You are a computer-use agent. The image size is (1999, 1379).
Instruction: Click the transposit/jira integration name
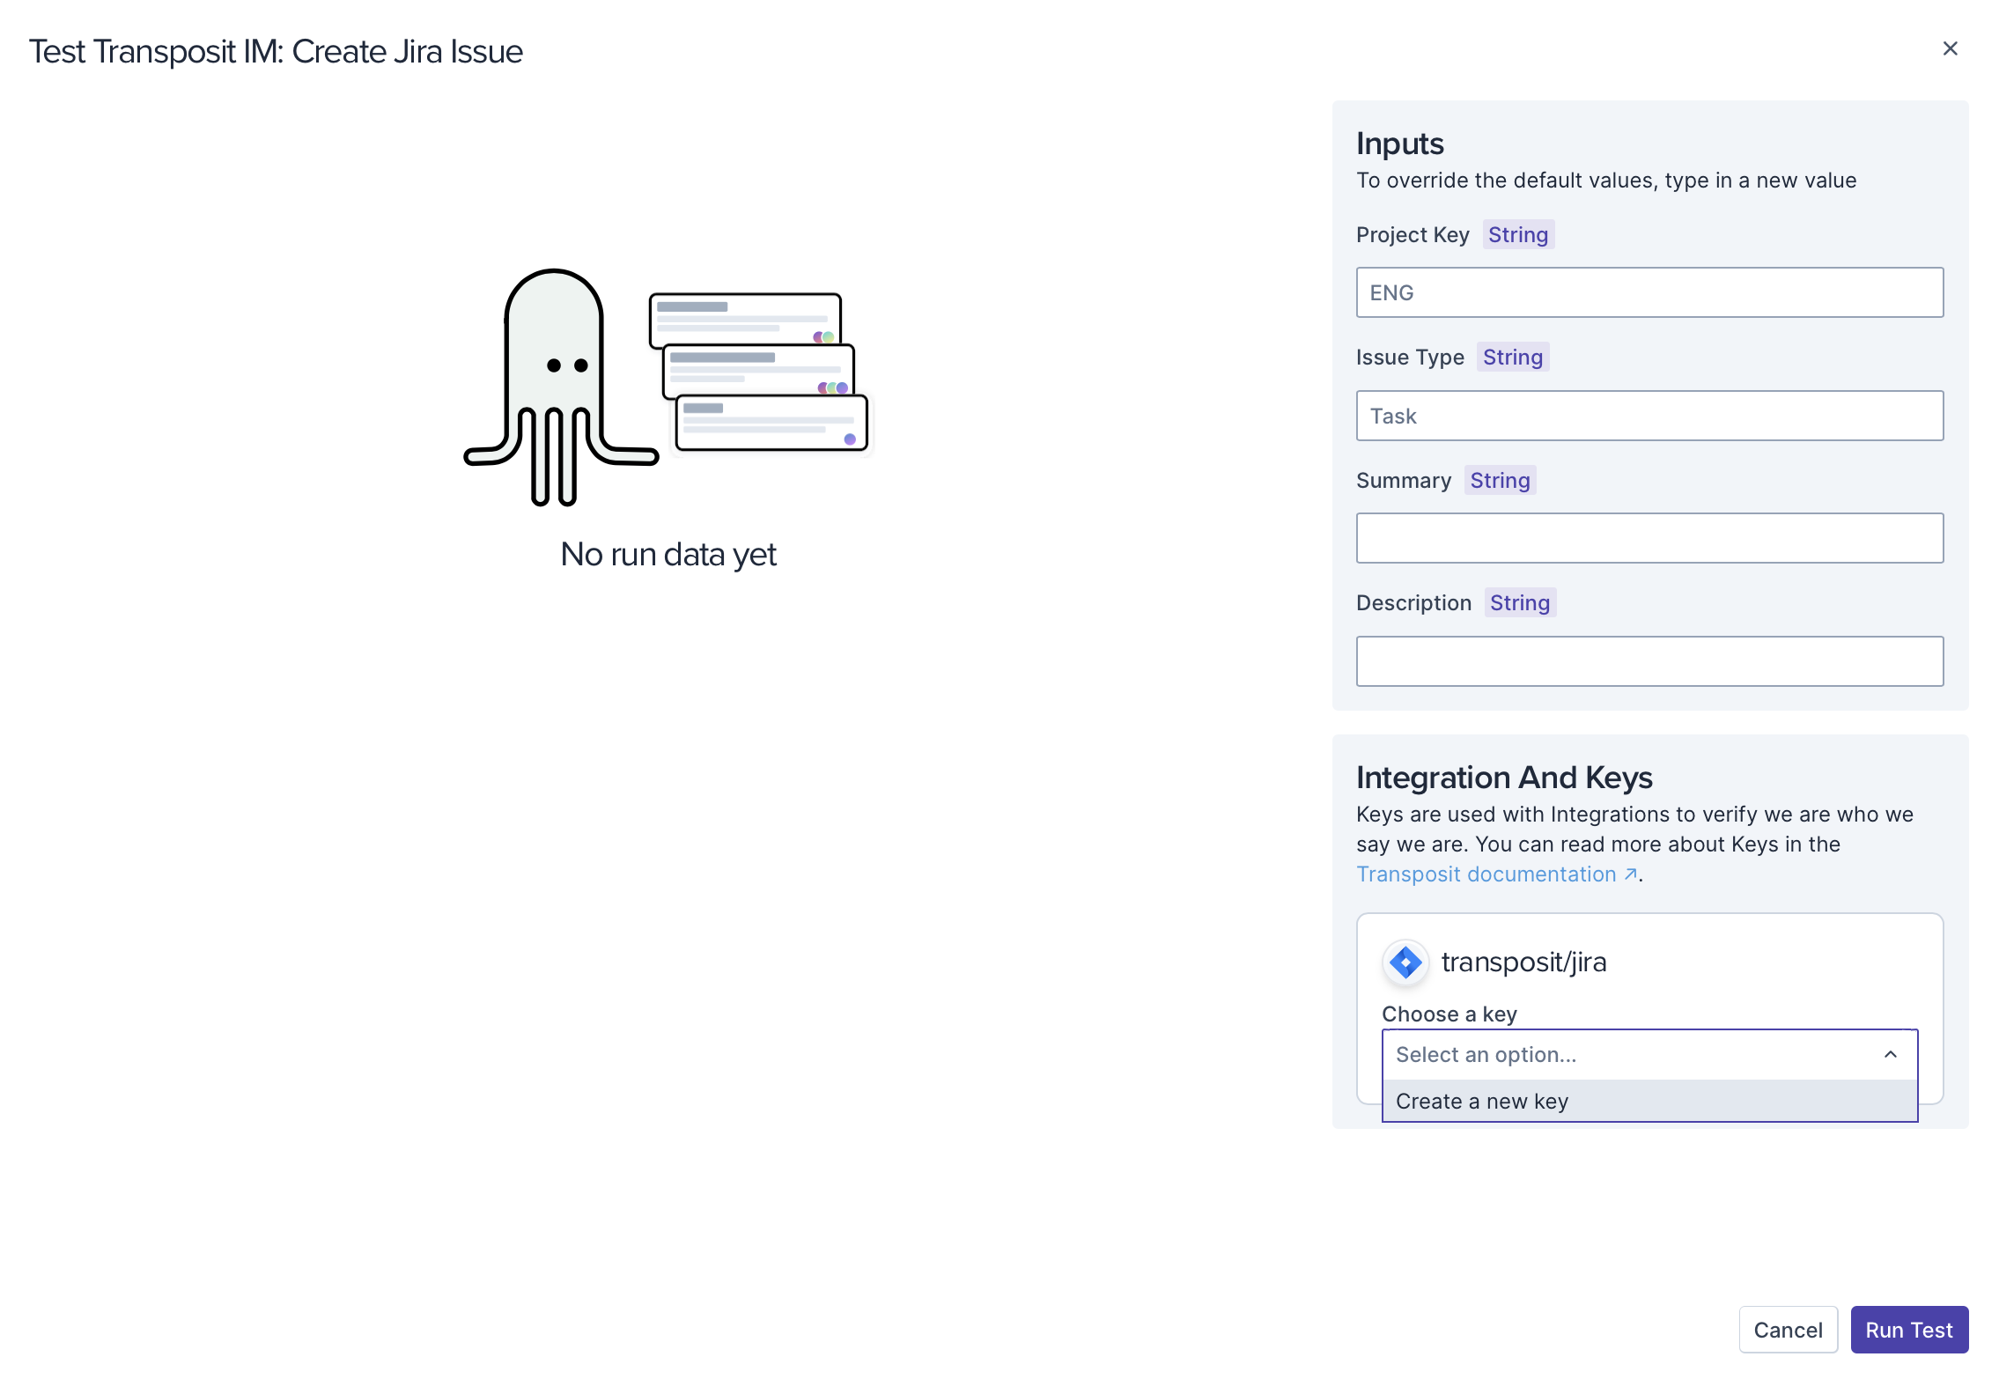[1523, 962]
